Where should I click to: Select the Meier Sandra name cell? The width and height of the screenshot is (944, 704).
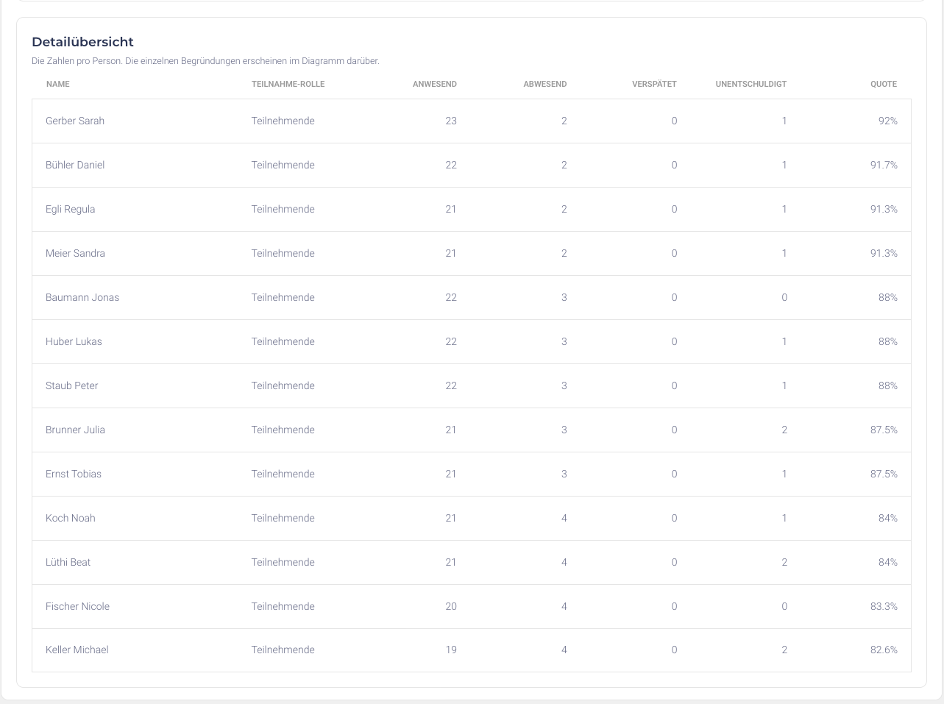(75, 253)
